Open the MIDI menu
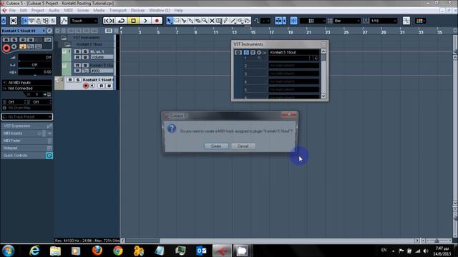This screenshot has height=257, width=458. click(x=68, y=10)
